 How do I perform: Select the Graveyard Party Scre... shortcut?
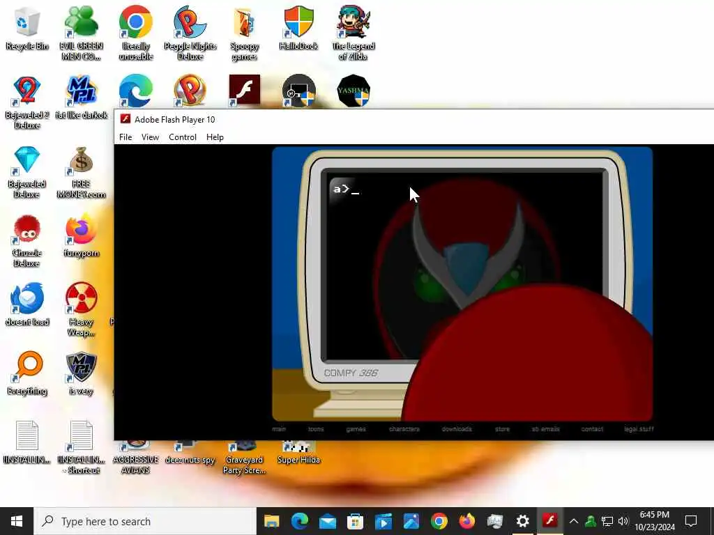[x=245, y=458]
